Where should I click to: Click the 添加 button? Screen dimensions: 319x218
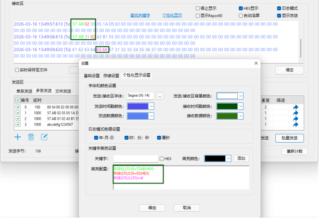[x=241, y=158]
